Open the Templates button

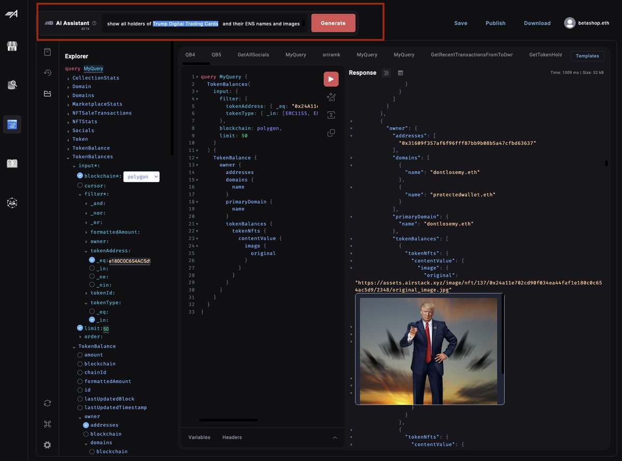pyautogui.click(x=587, y=56)
